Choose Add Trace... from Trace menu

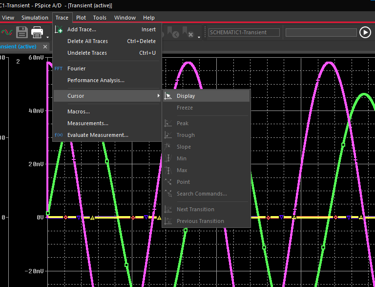(107, 29)
